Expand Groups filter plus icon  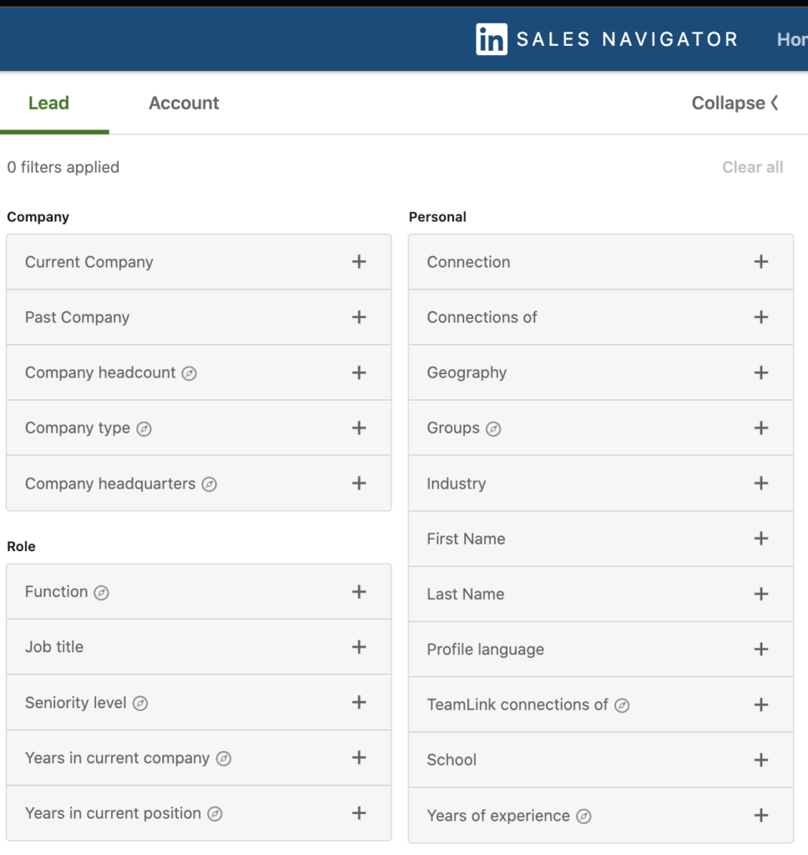coord(761,428)
